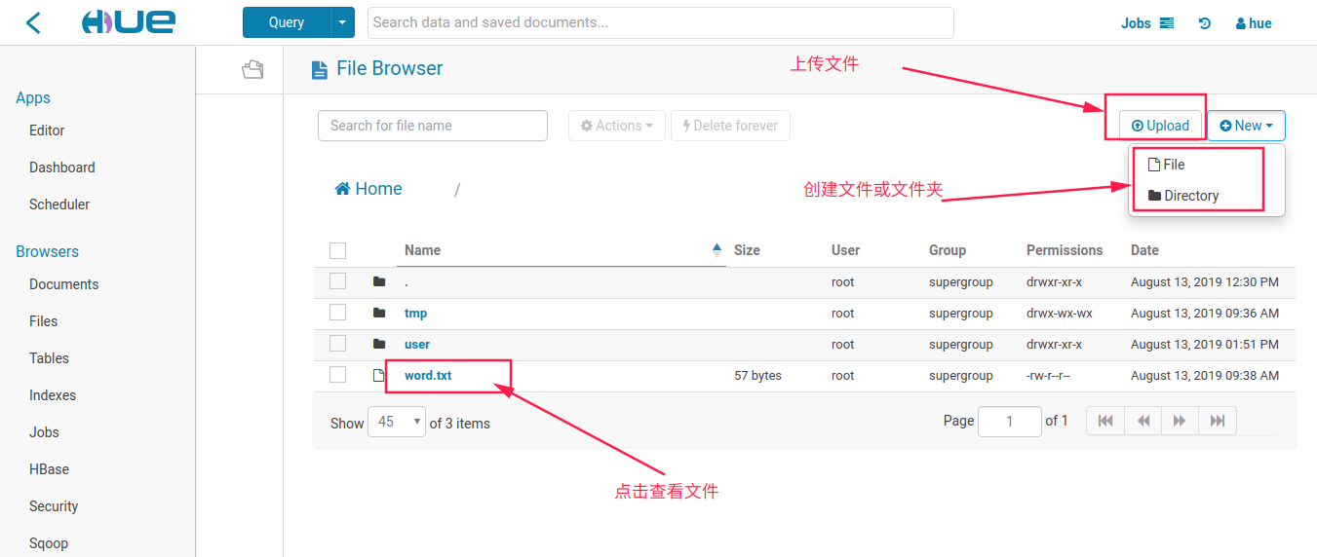Open the query history clock icon
Image resolution: width=1317 pixels, height=557 pixels.
pos(1205,23)
